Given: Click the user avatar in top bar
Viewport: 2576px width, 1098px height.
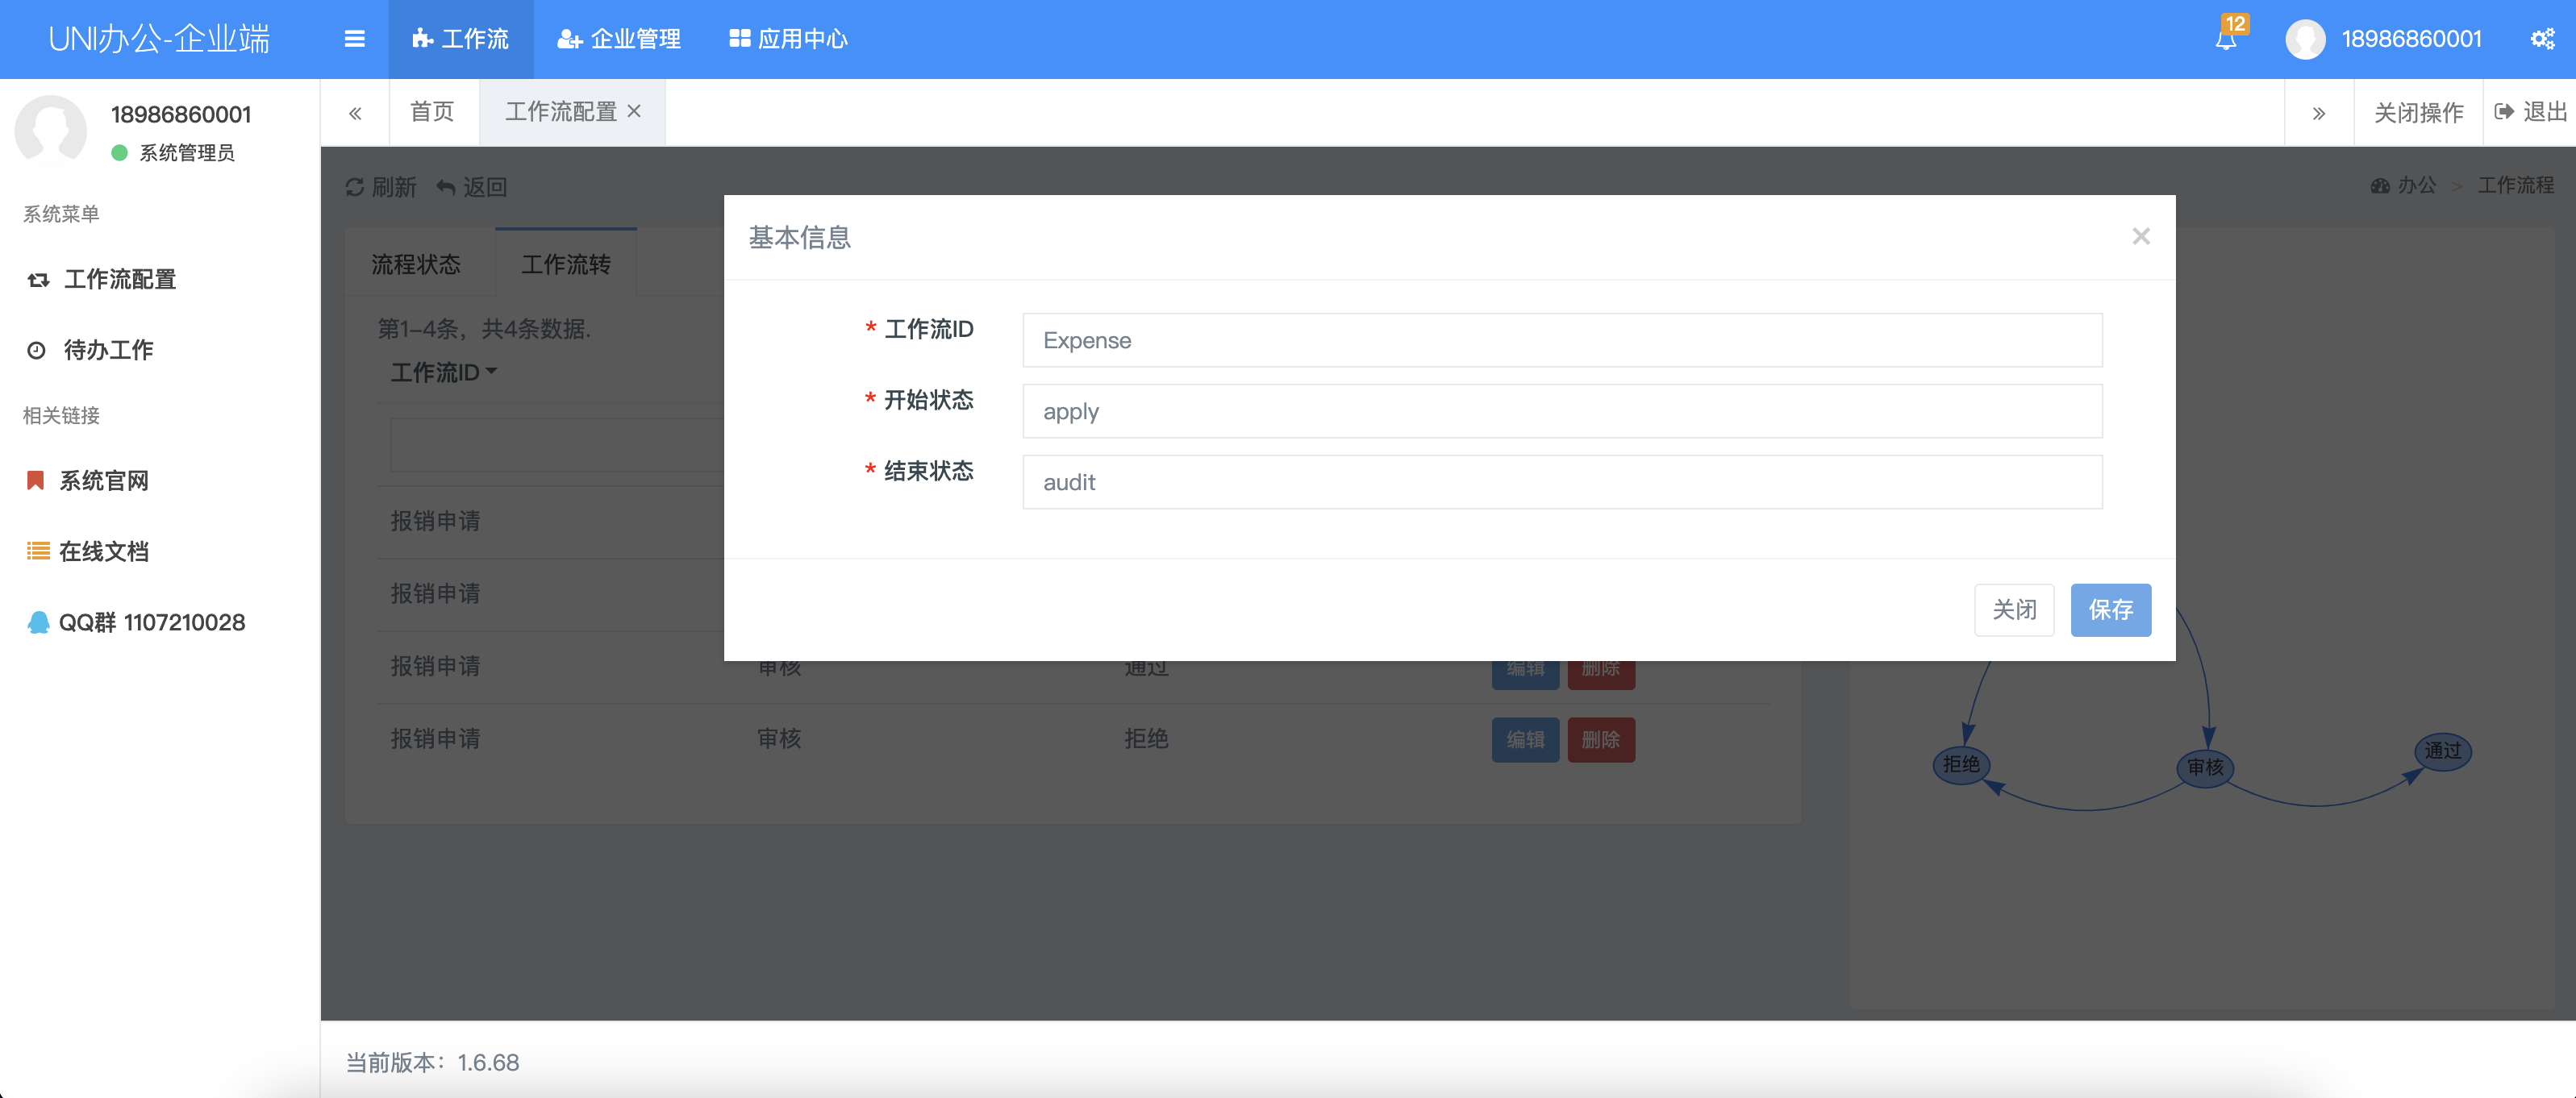Looking at the screenshot, I should click(x=2304, y=39).
